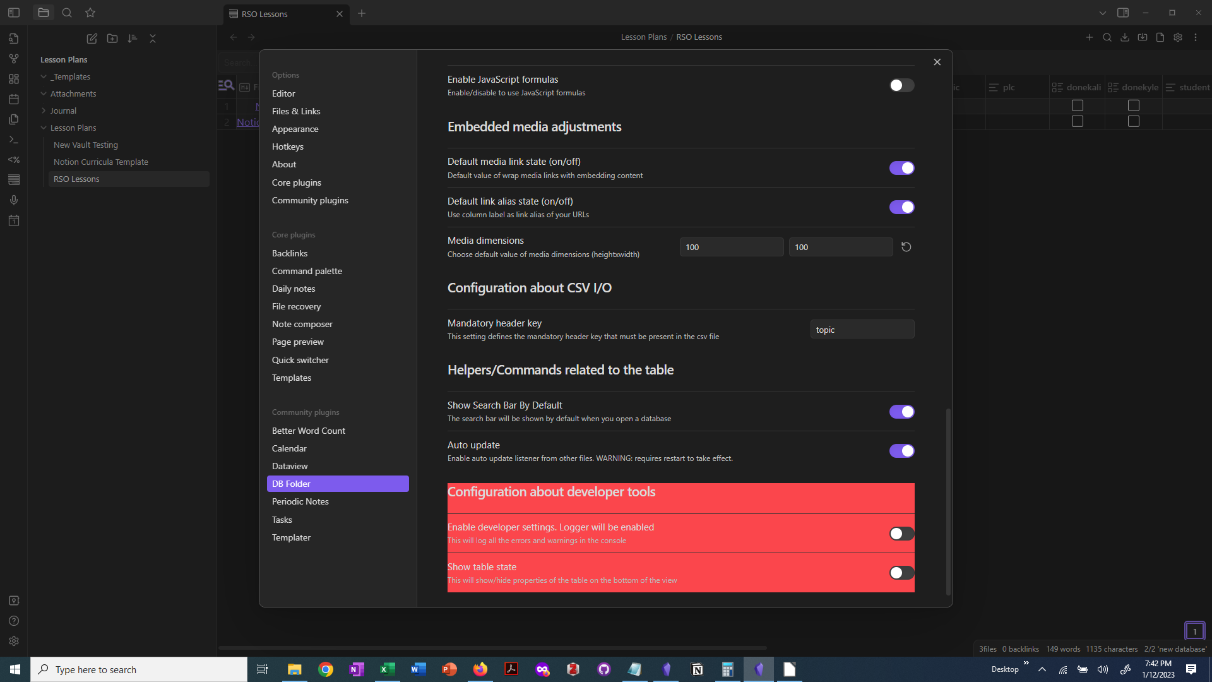Open the New Vault Testing note
The width and height of the screenshot is (1212, 682).
pos(86,145)
